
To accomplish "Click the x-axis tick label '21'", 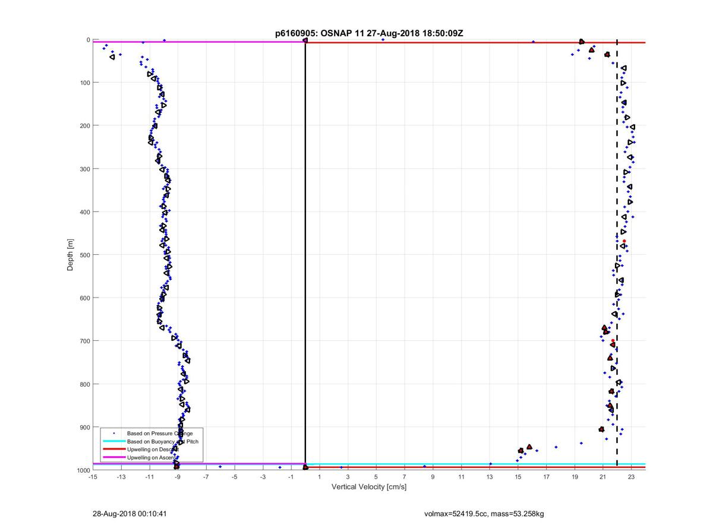I will (x=603, y=477).
